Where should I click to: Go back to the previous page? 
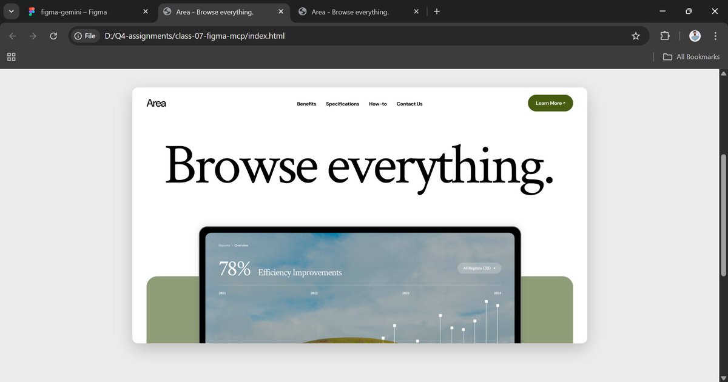(x=13, y=36)
